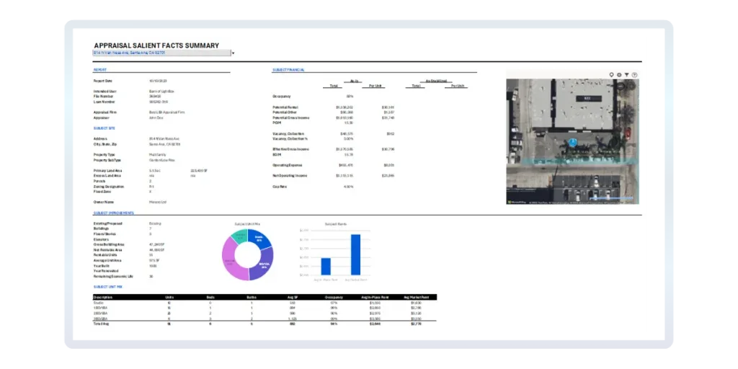
Task: Click the 3BD/2BA row description
Action: click(101, 319)
